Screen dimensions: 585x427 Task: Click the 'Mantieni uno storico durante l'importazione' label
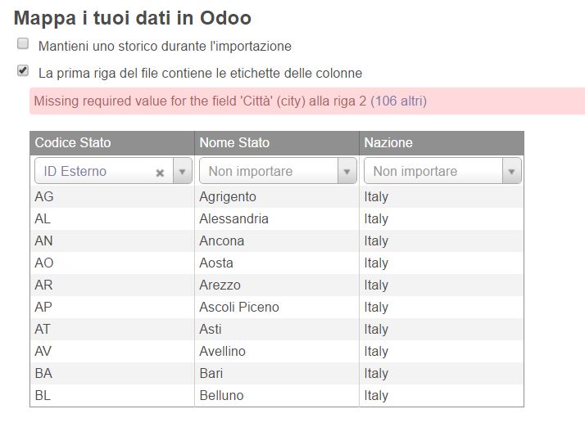tap(165, 46)
